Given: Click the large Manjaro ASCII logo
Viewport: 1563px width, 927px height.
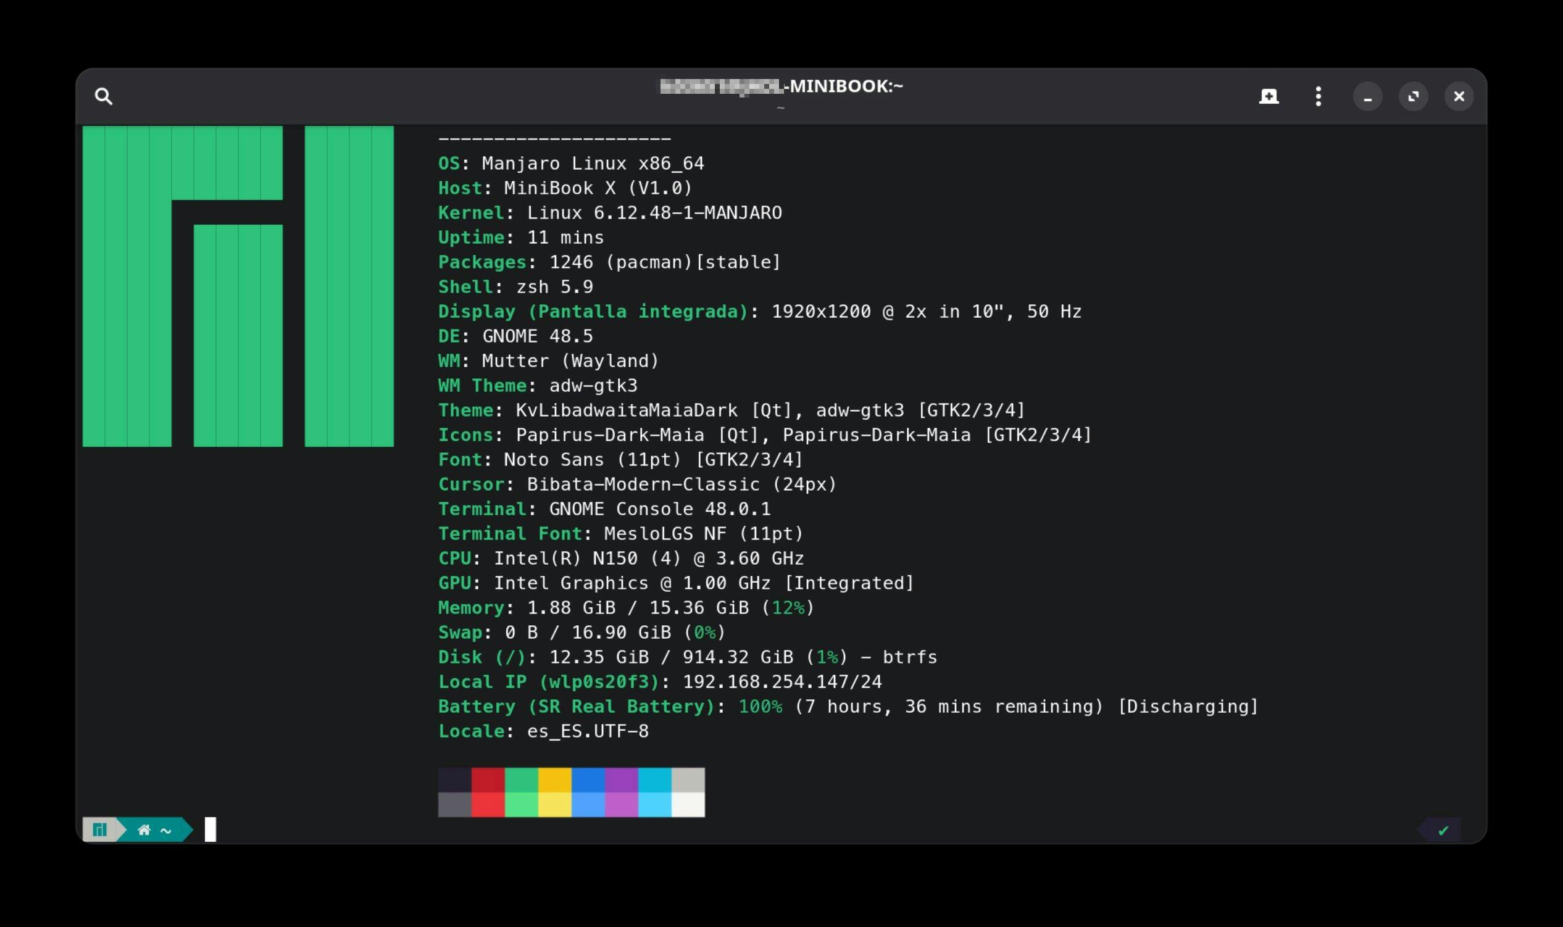Looking at the screenshot, I should click(x=238, y=286).
